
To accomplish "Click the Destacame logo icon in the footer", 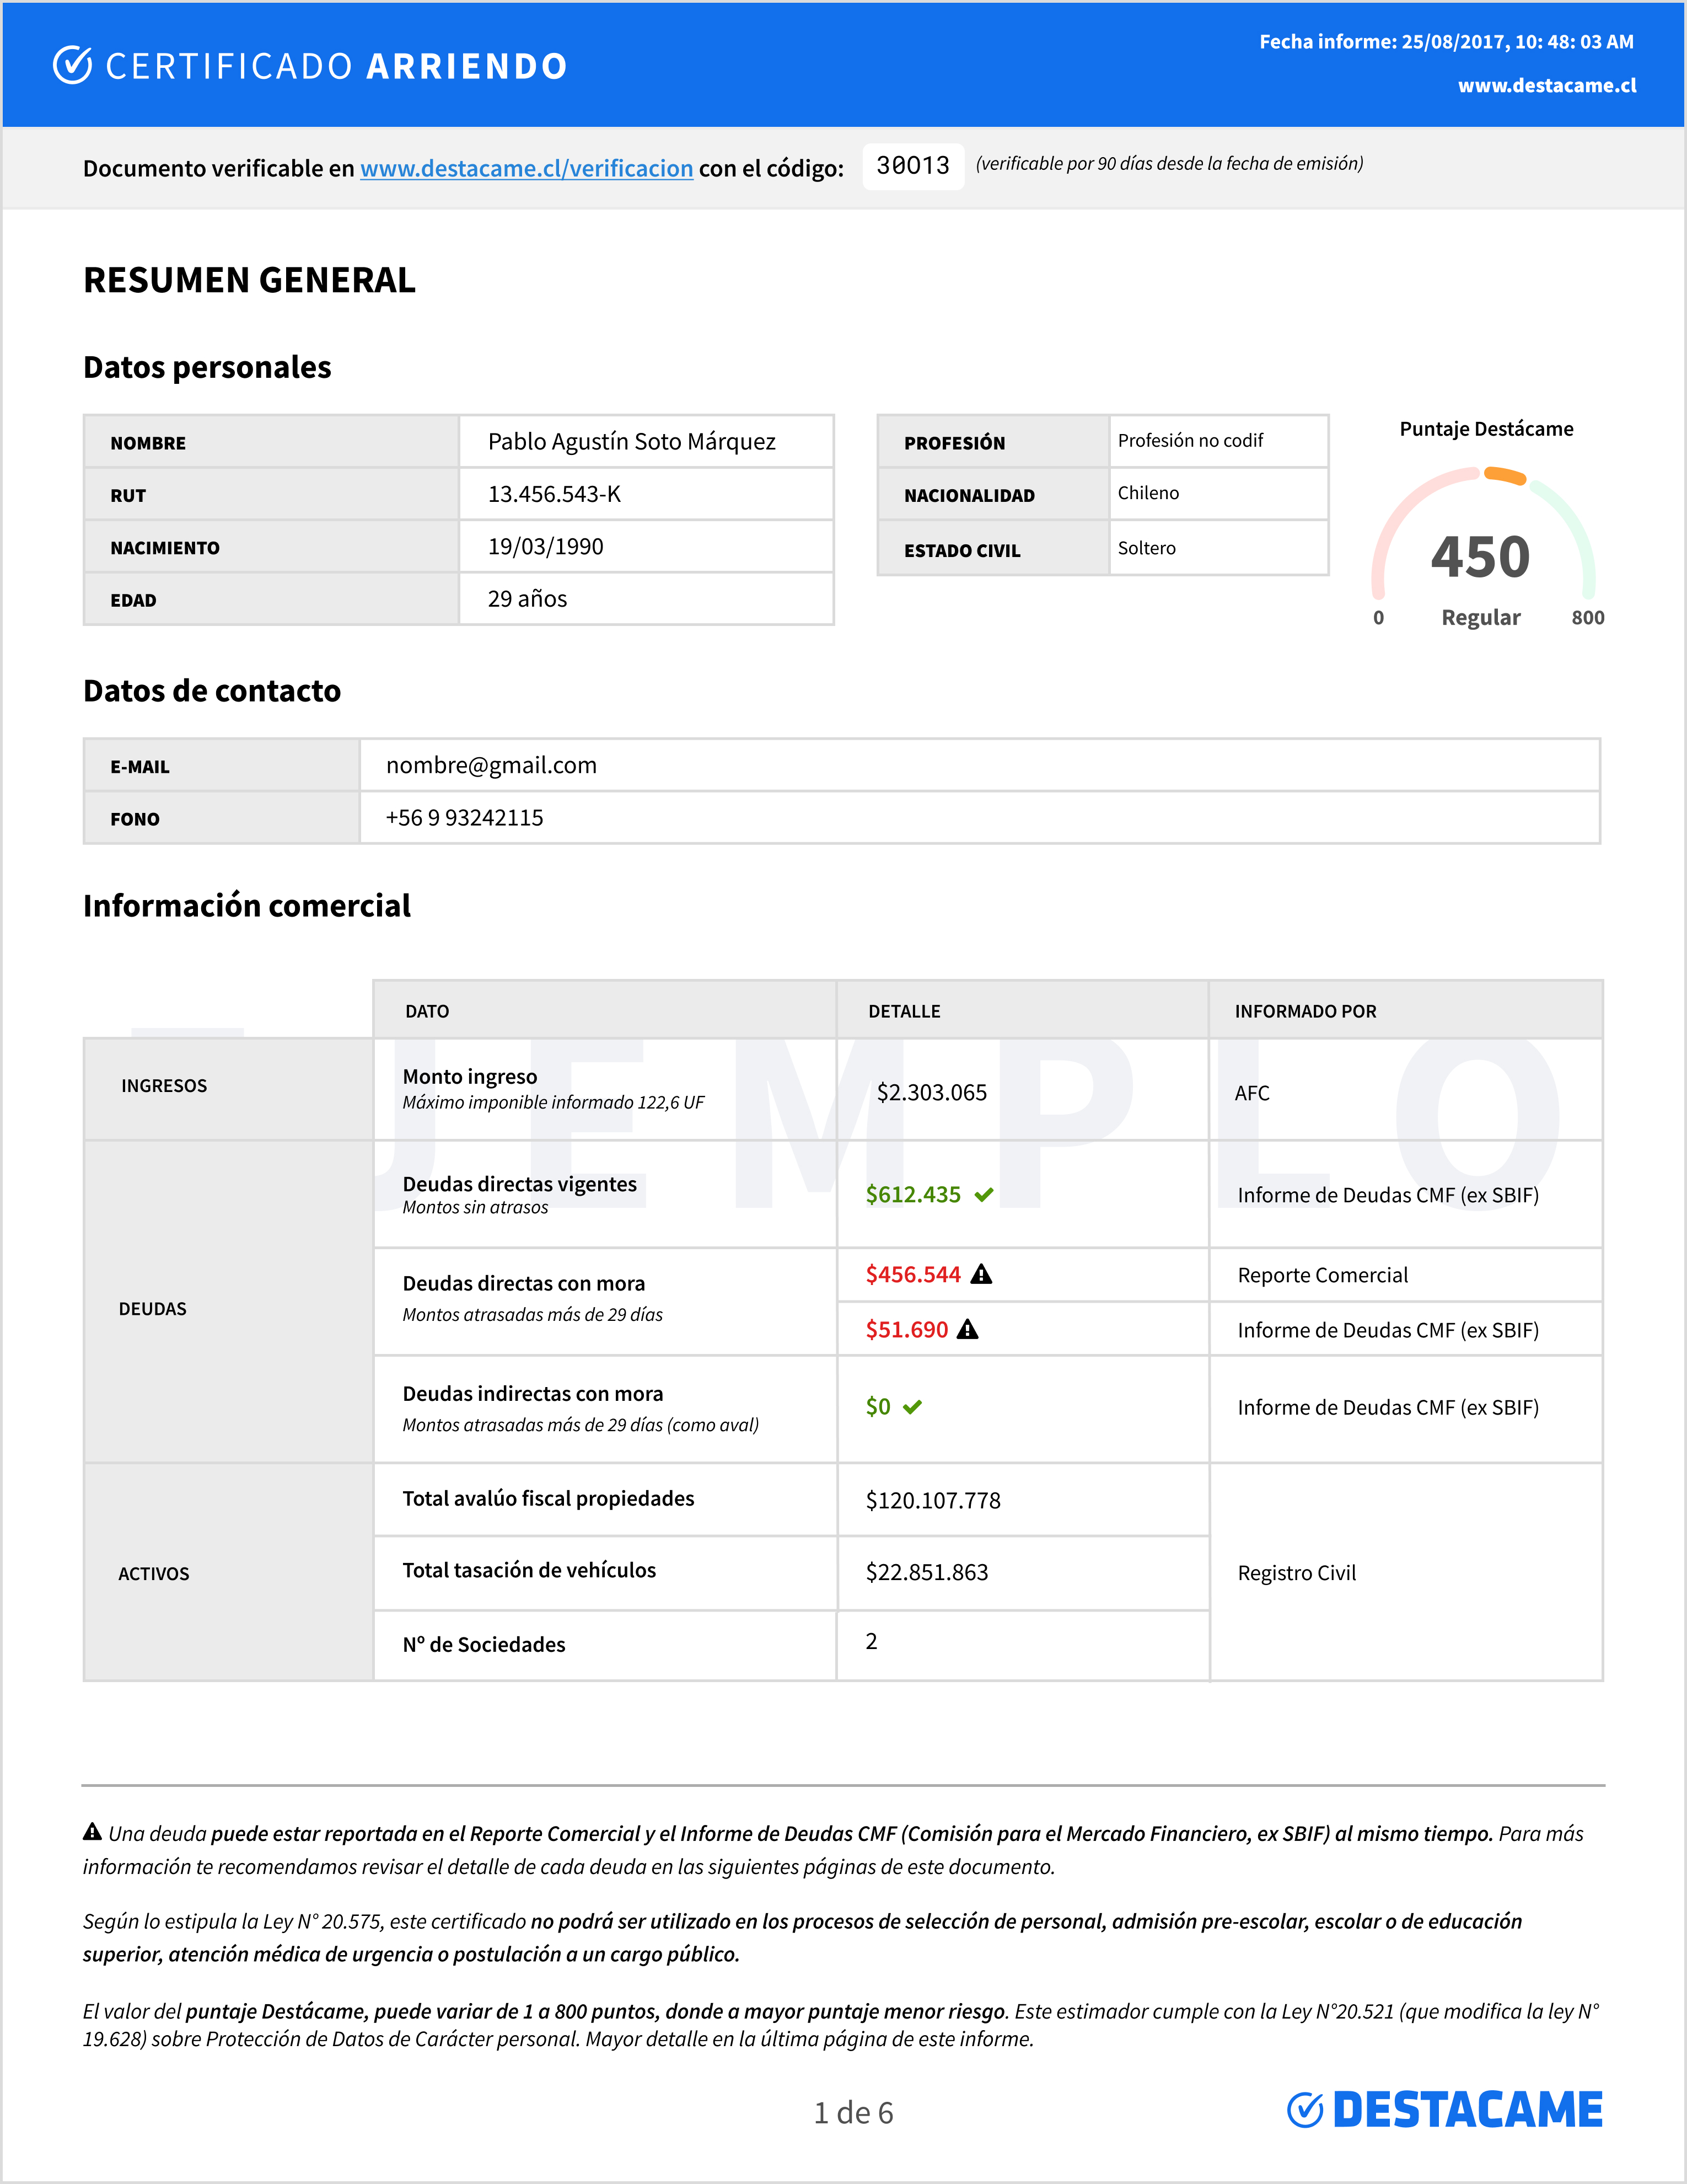I will (1305, 2109).
